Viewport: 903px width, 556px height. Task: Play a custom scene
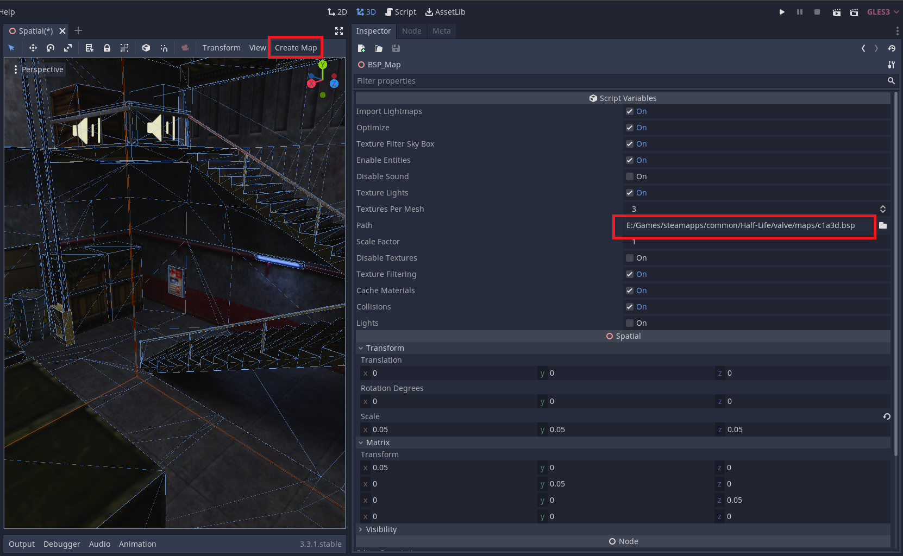[x=854, y=12]
